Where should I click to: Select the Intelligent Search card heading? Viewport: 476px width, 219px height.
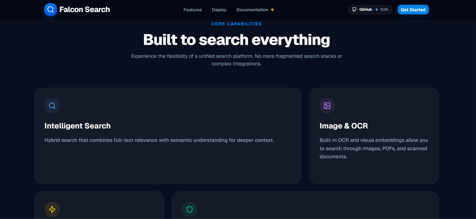(x=77, y=126)
